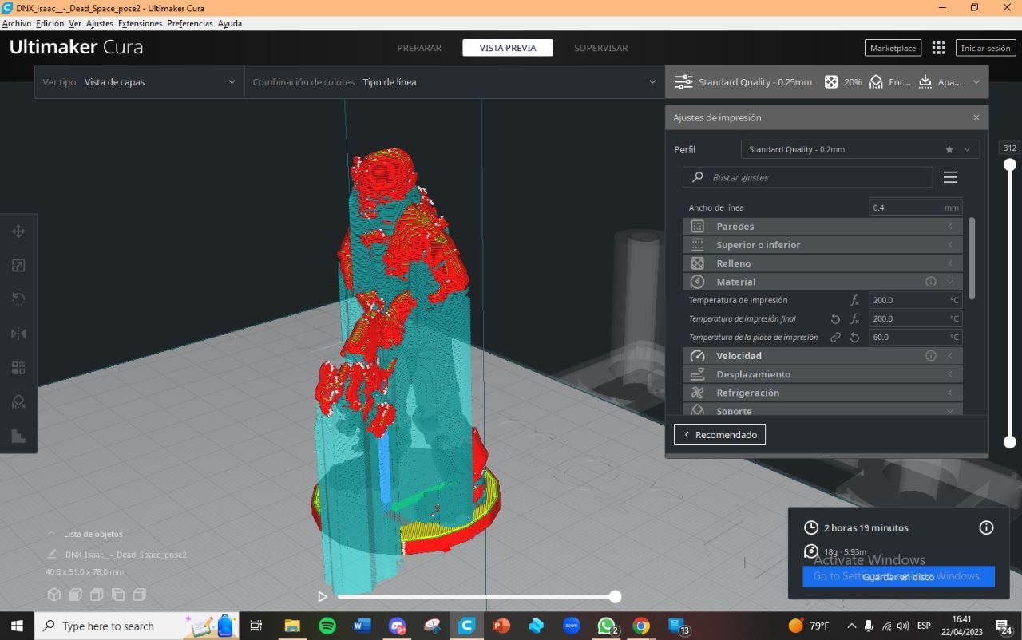Select the Scale tool icon

click(18, 266)
